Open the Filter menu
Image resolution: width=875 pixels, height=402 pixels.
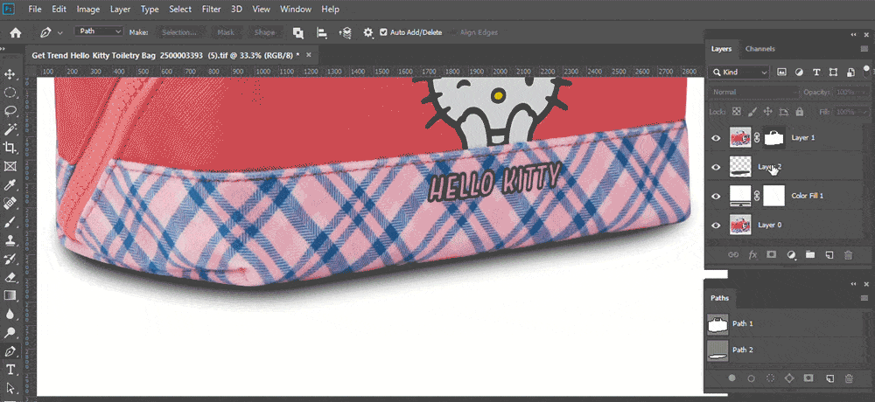coord(212,10)
